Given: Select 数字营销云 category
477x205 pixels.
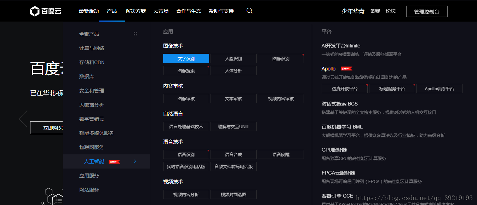Looking at the screenshot, I should pyautogui.click(x=92, y=119).
